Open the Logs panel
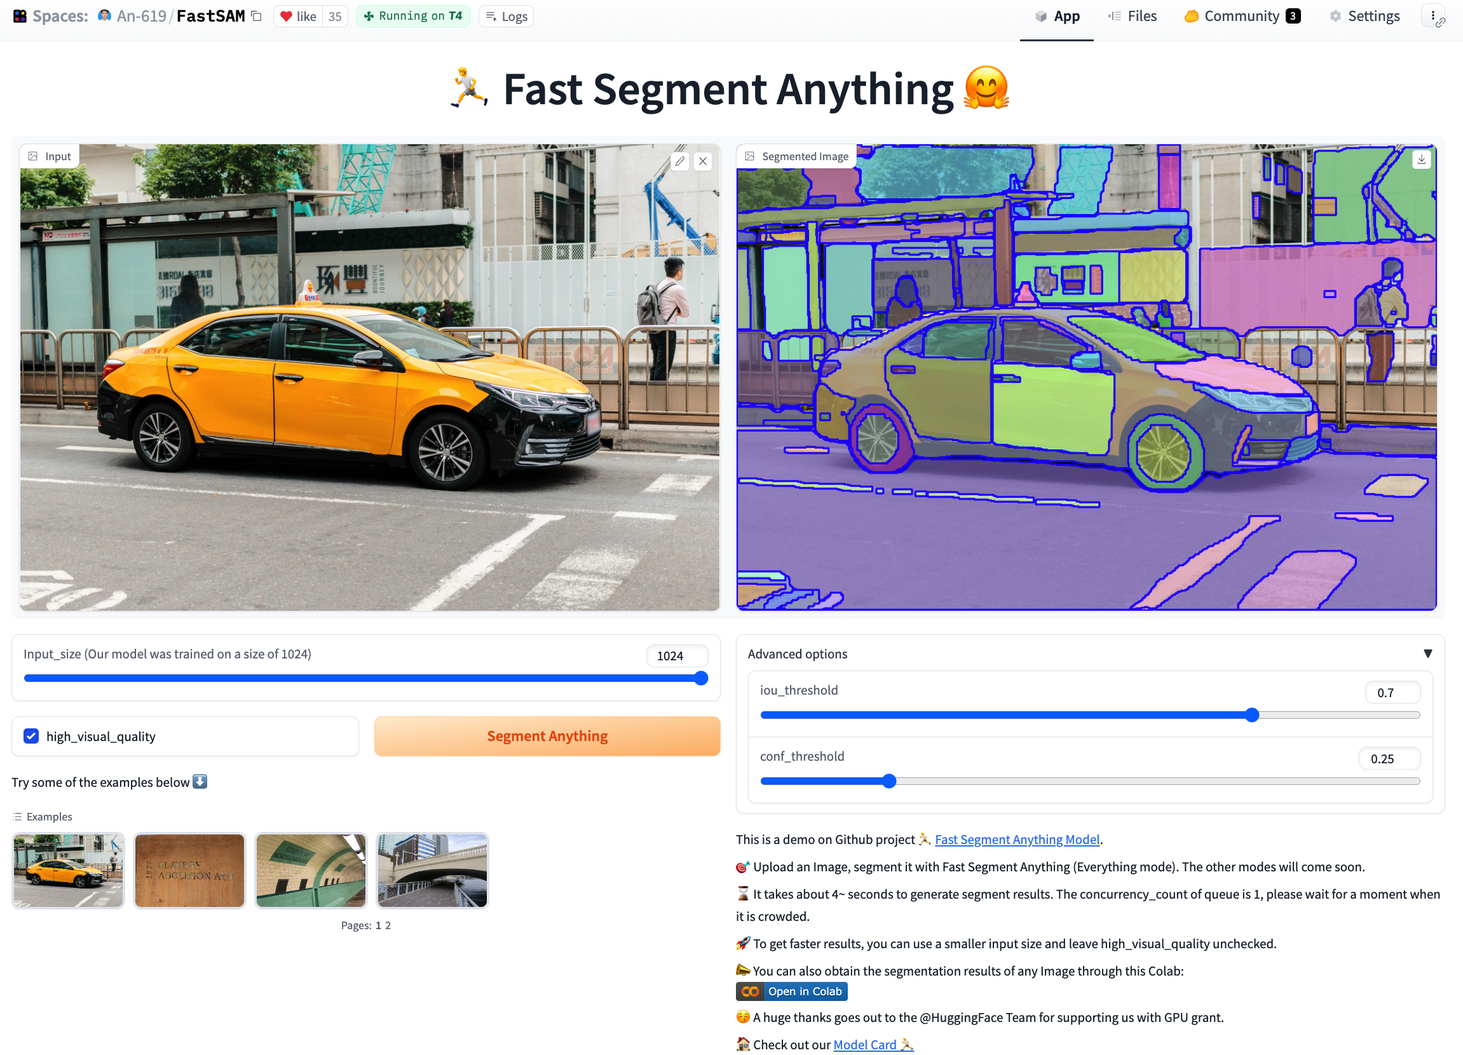 click(507, 16)
